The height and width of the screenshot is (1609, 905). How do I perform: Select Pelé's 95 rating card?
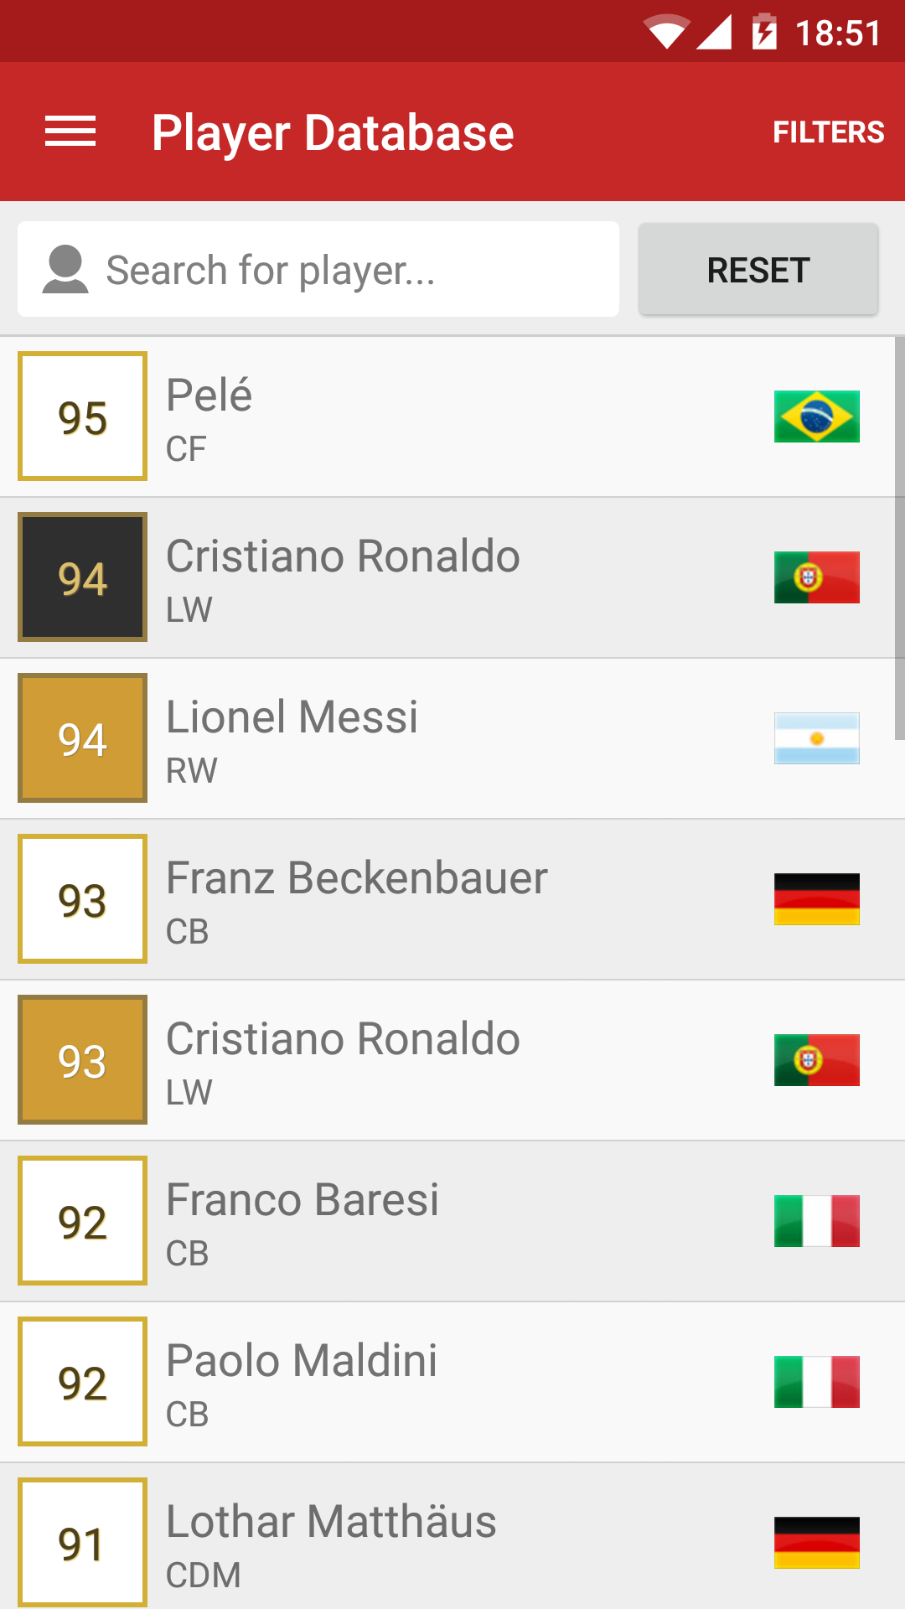pyautogui.click(x=82, y=416)
